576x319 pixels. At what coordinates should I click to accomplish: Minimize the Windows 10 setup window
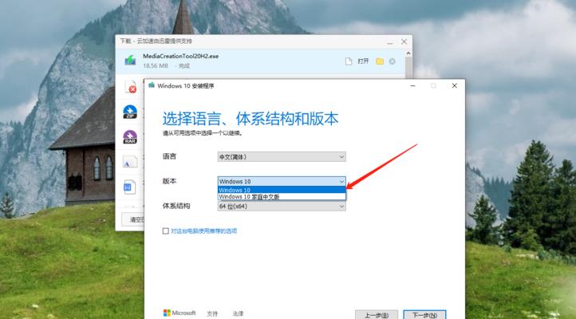coord(412,85)
